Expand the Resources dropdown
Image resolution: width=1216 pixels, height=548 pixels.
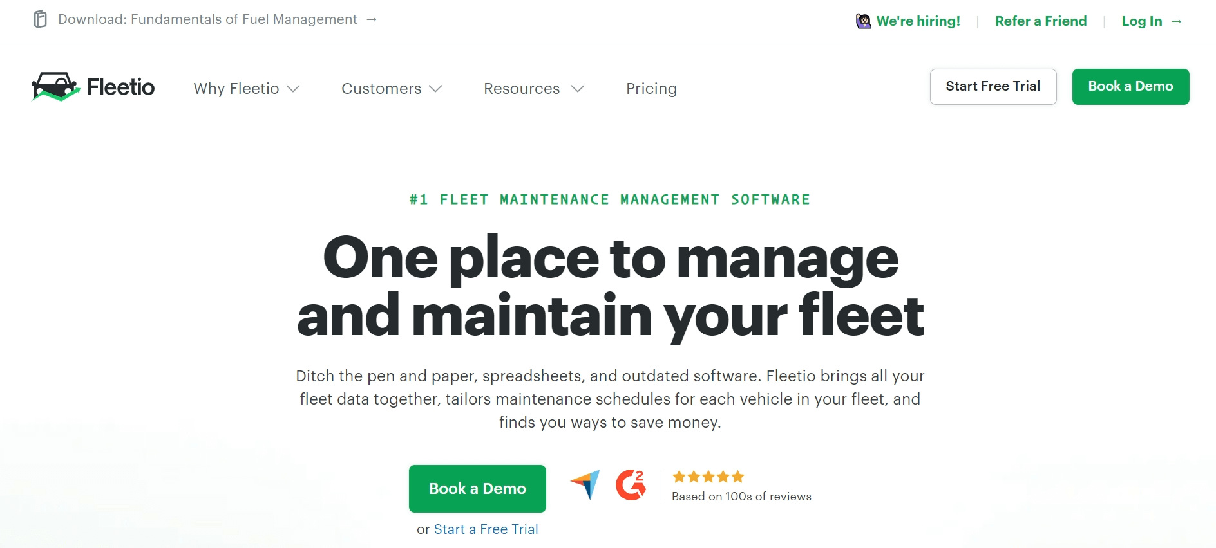(x=534, y=89)
